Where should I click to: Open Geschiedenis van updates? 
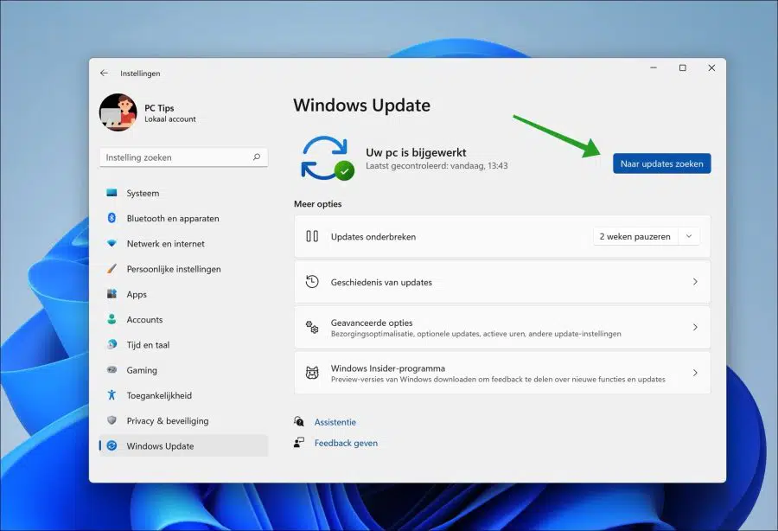point(502,282)
